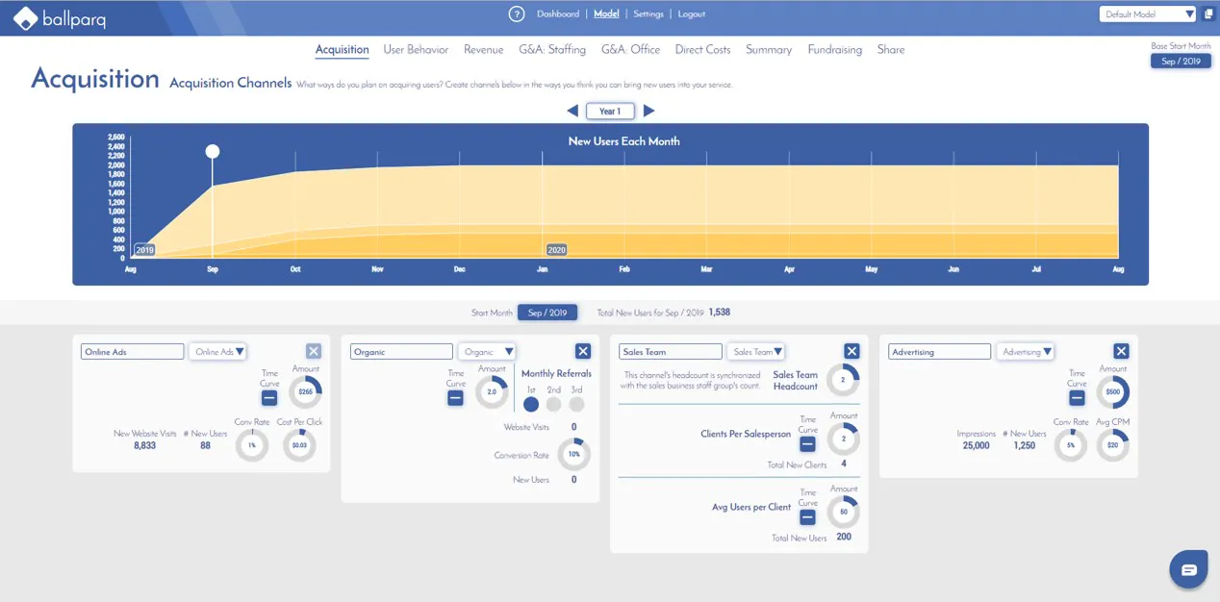Image resolution: width=1220 pixels, height=602 pixels.
Task: Select 2nd Monthly Referrals option
Action: 553,405
